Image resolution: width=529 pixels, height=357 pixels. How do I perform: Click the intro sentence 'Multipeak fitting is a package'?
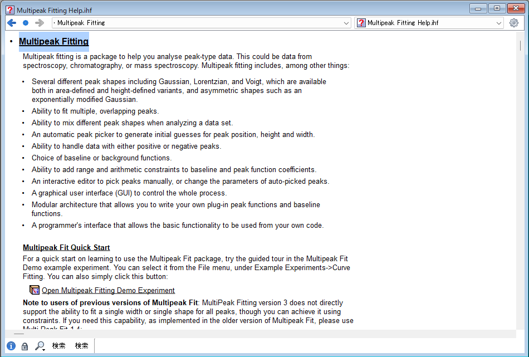186,61
